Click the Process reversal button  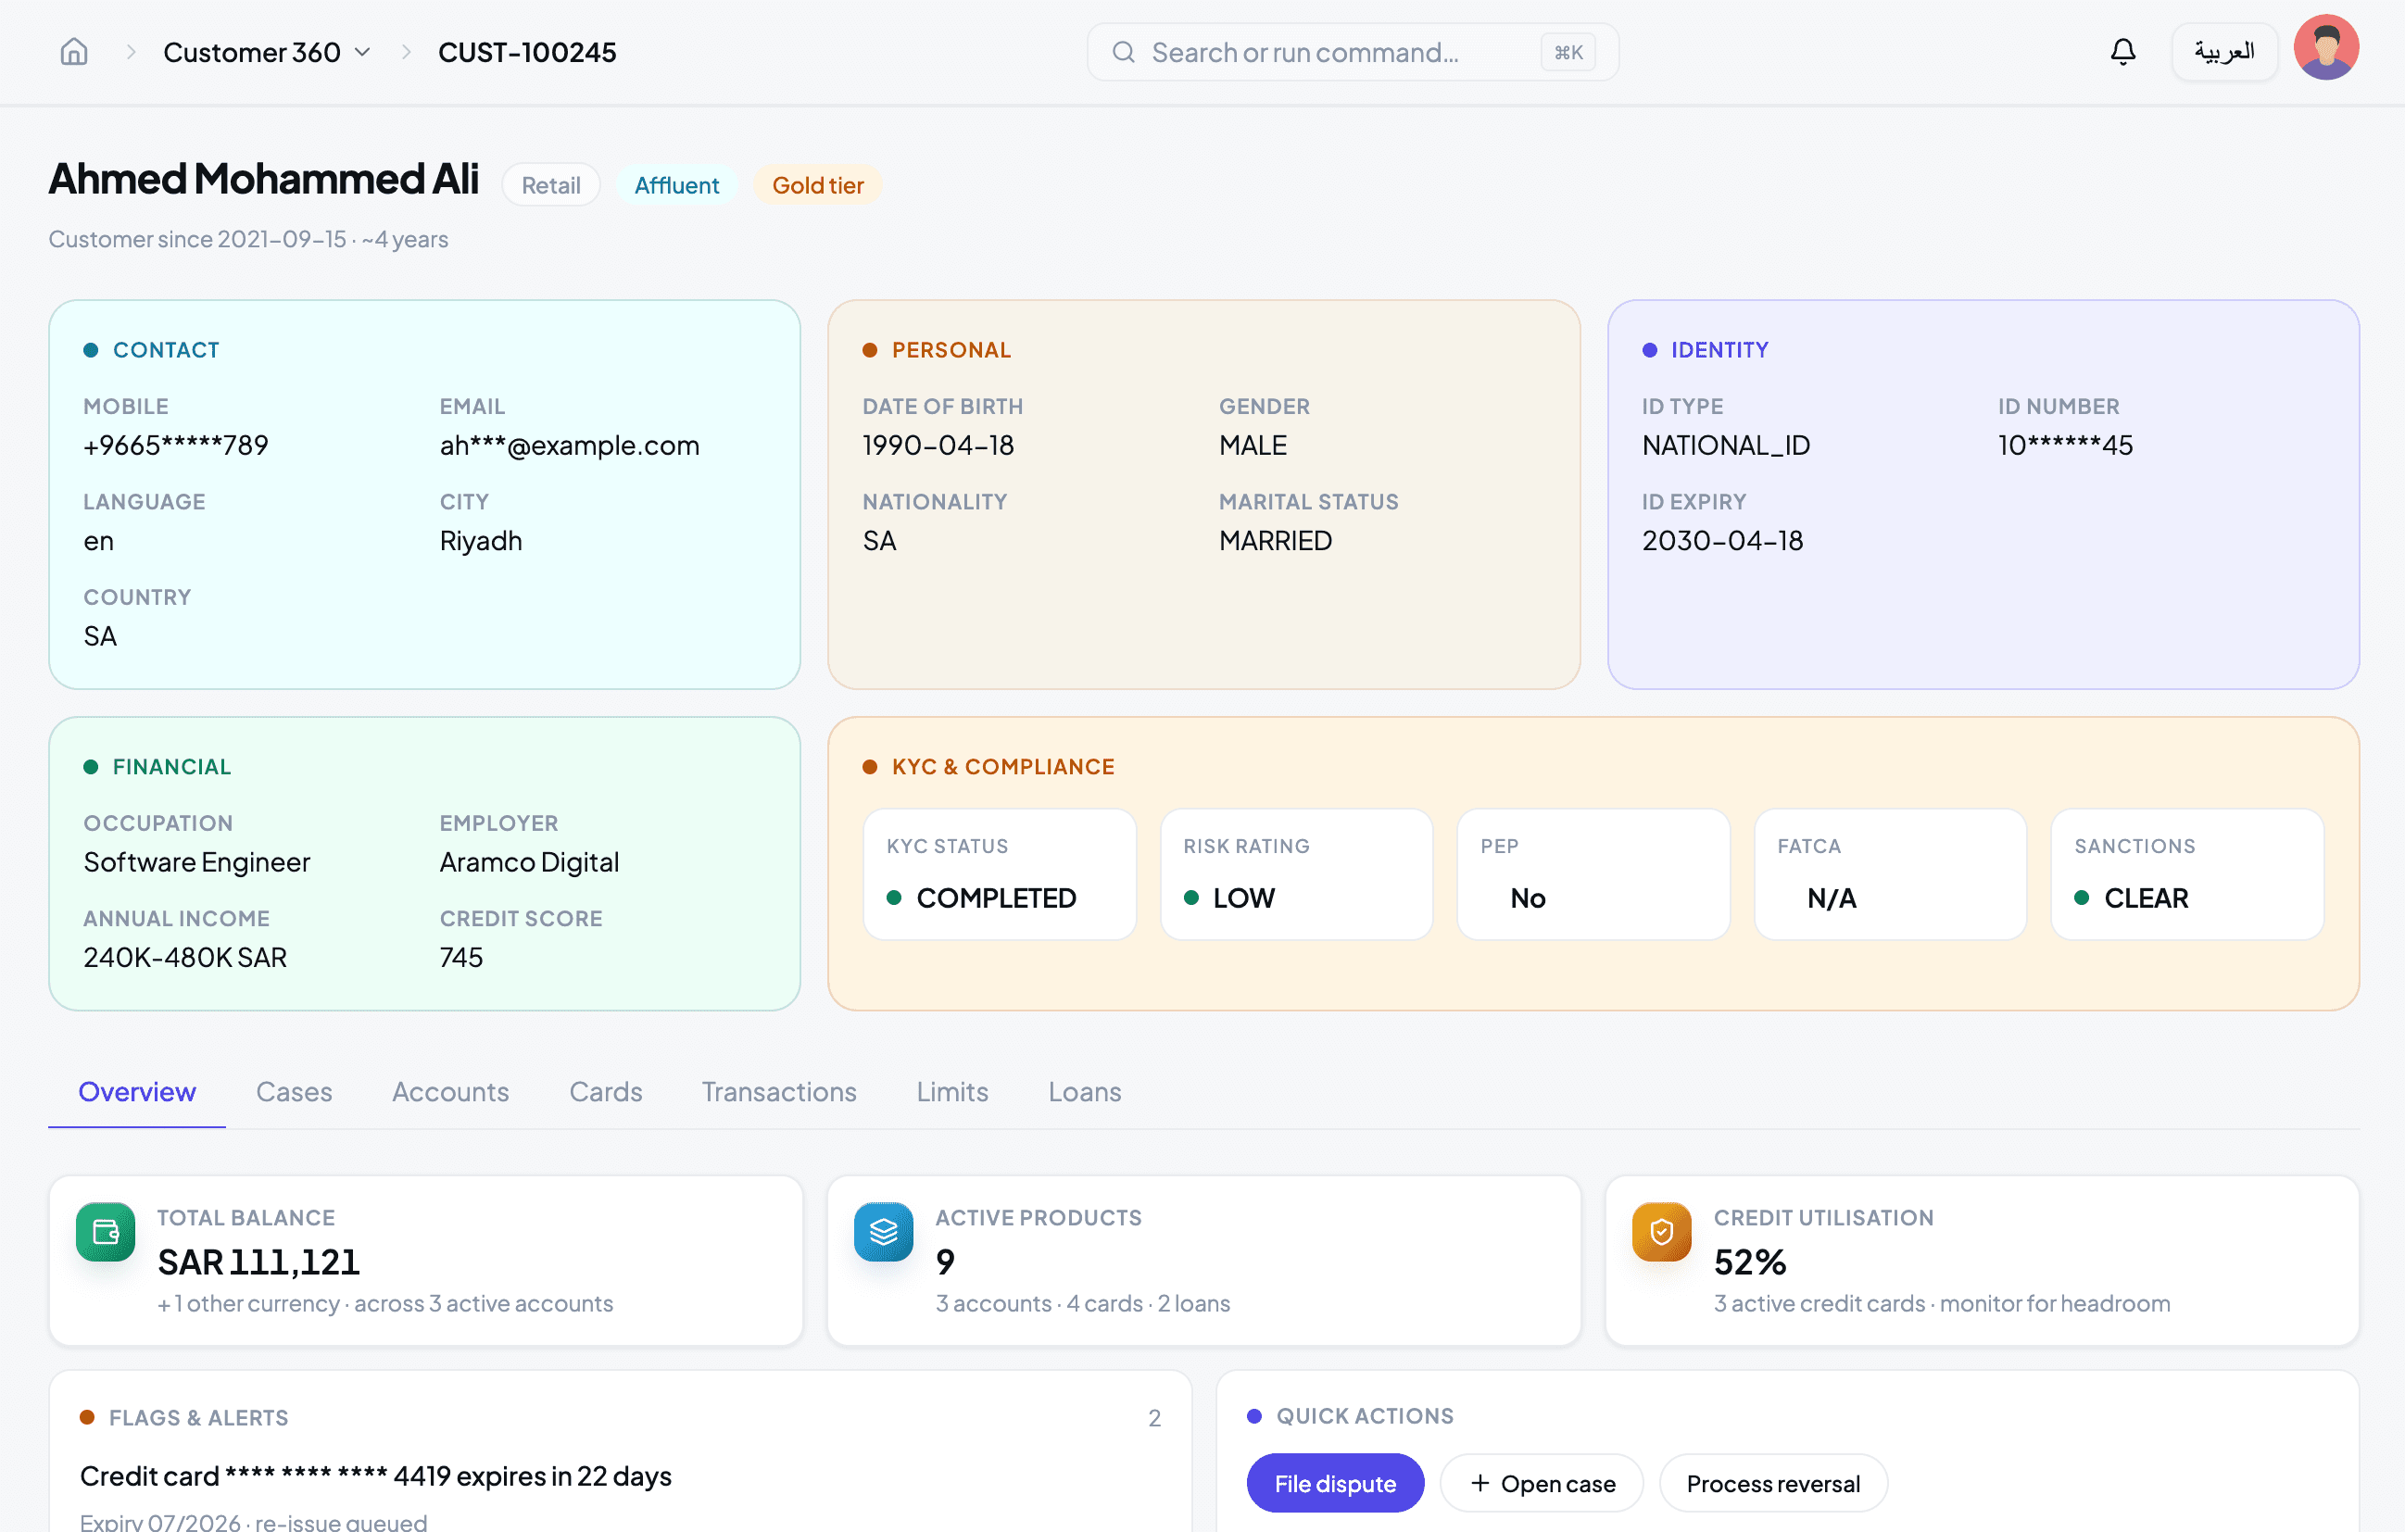[1773, 1483]
